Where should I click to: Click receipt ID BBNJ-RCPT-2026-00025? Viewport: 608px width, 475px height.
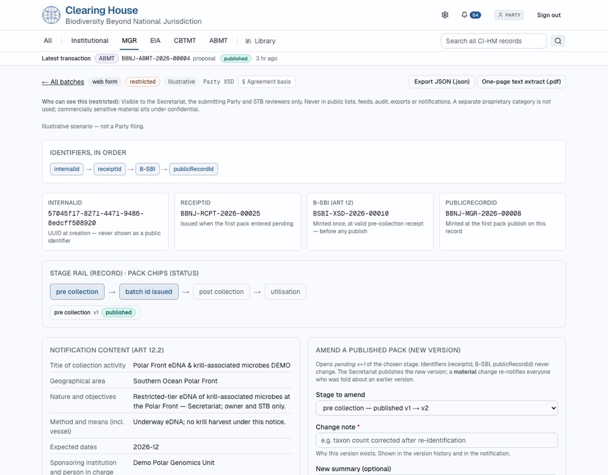(220, 213)
